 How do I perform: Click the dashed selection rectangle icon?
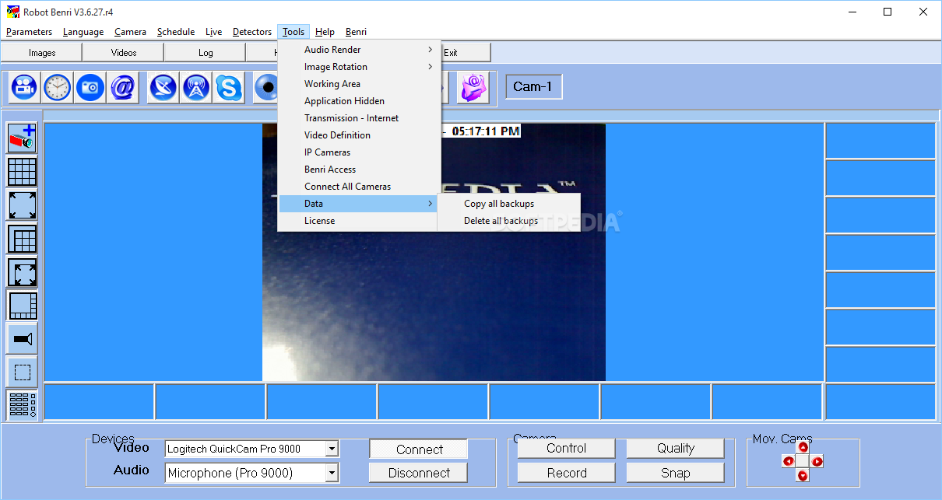point(23,372)
